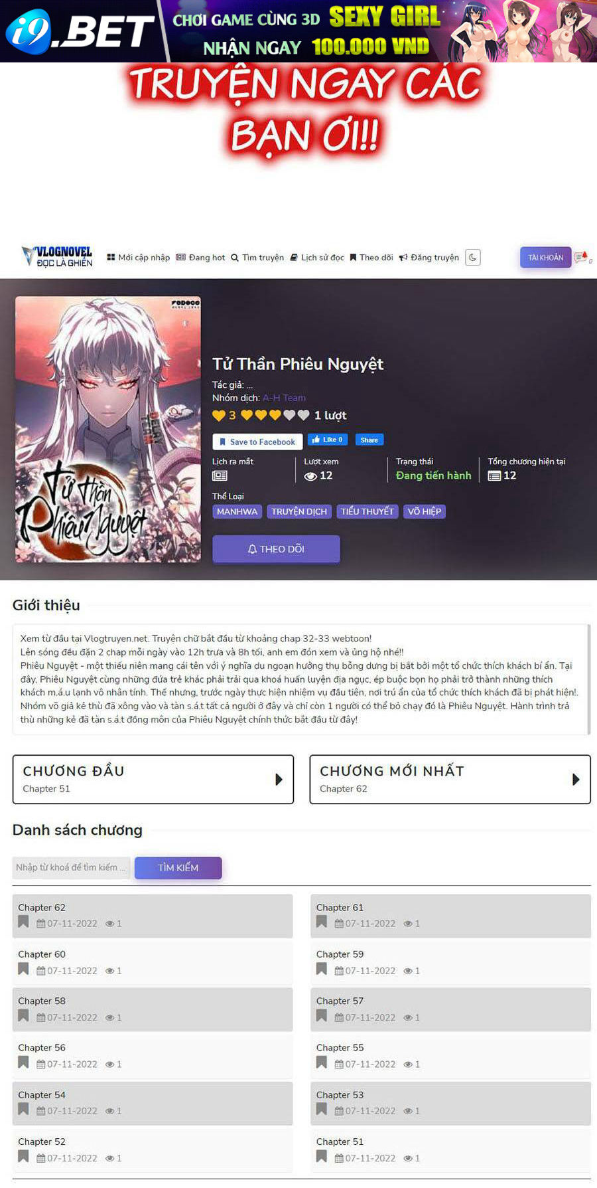This screenshot has width=597, height=1188.
Task: Open A-H Team translator group link
Action: click(284, 398)
